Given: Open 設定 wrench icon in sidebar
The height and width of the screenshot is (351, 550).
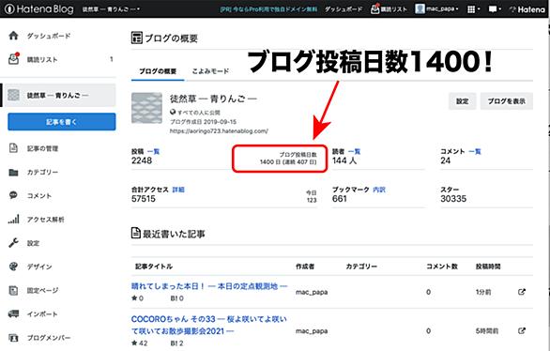Looking at the screenshot, I should tap(13, 243).
